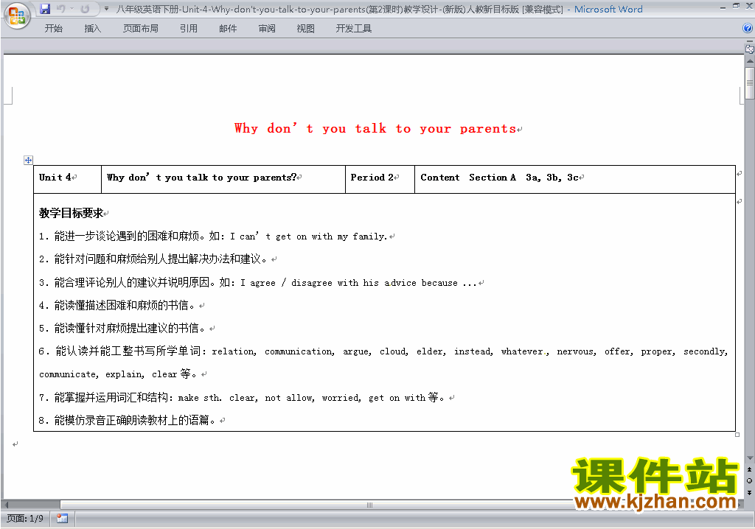Click line 1 ending 'get on with my family.'

[x=213, y=237]
